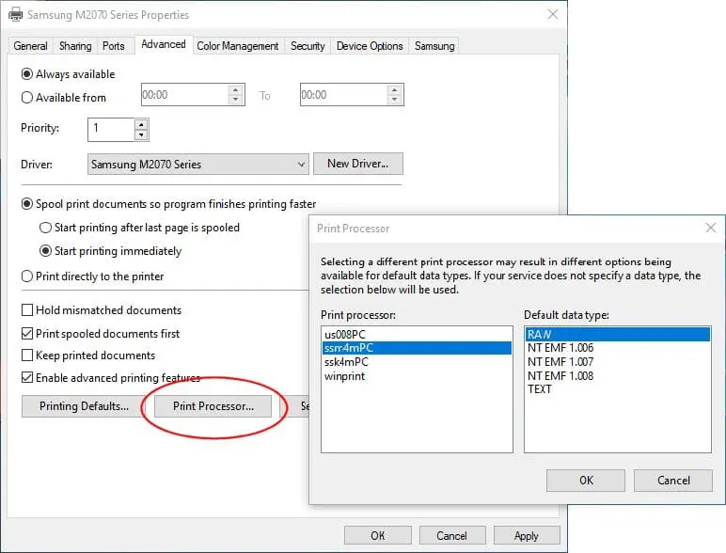Screen dimensions: 726x553
Task: Decrease the To end time
Action: point(394,100)
